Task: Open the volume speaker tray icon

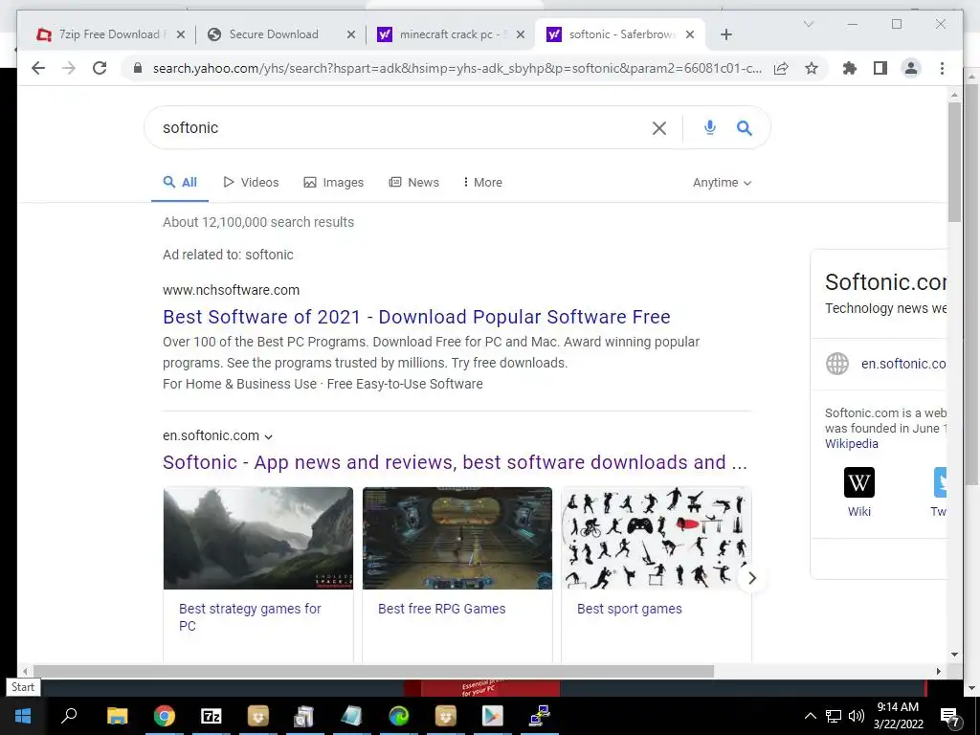Action: coord(857,716)
